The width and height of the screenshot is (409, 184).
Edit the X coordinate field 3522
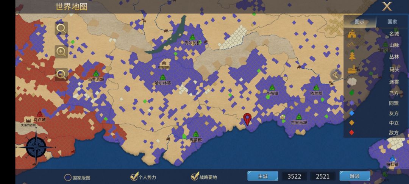click(294, 176)
